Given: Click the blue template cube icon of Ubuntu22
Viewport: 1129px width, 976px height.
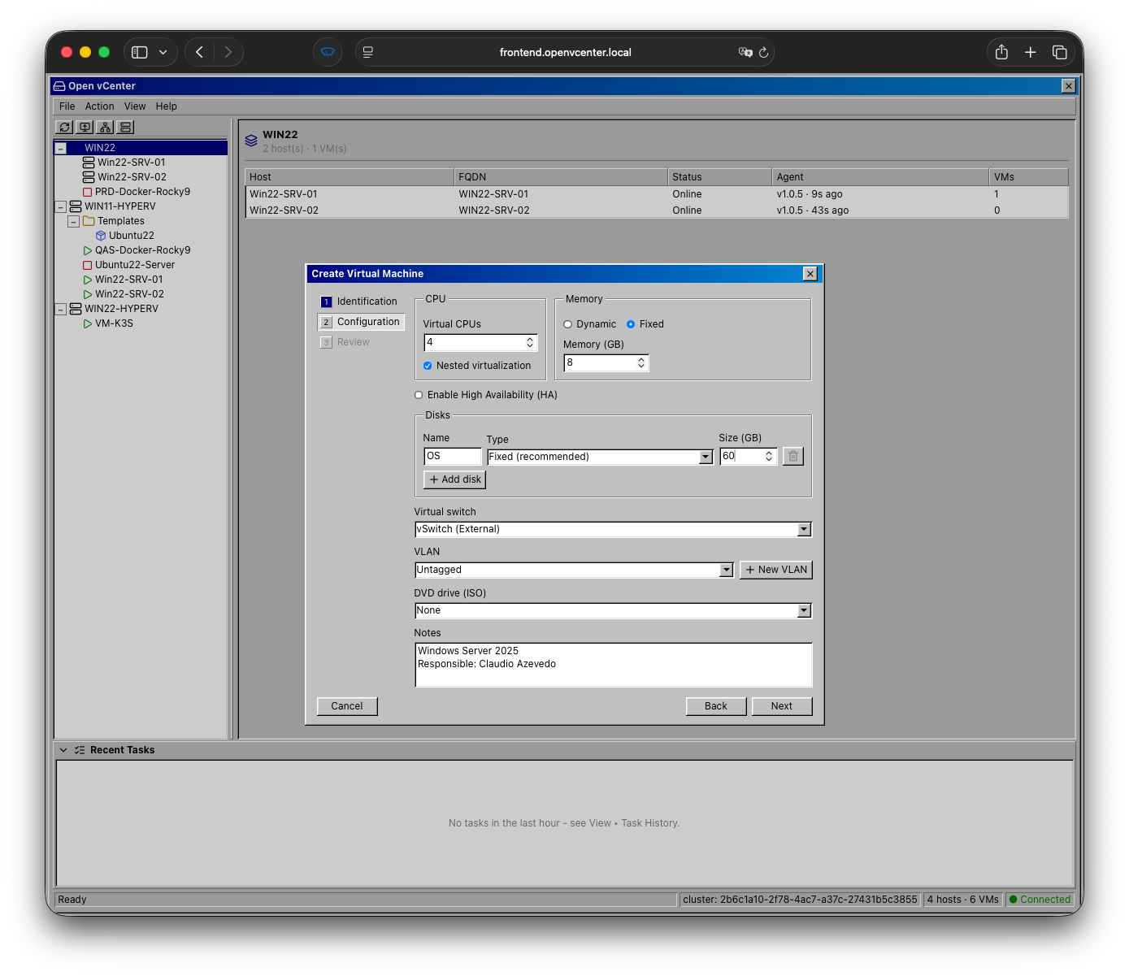Looking at the screenshot, I should click(101, 236).
